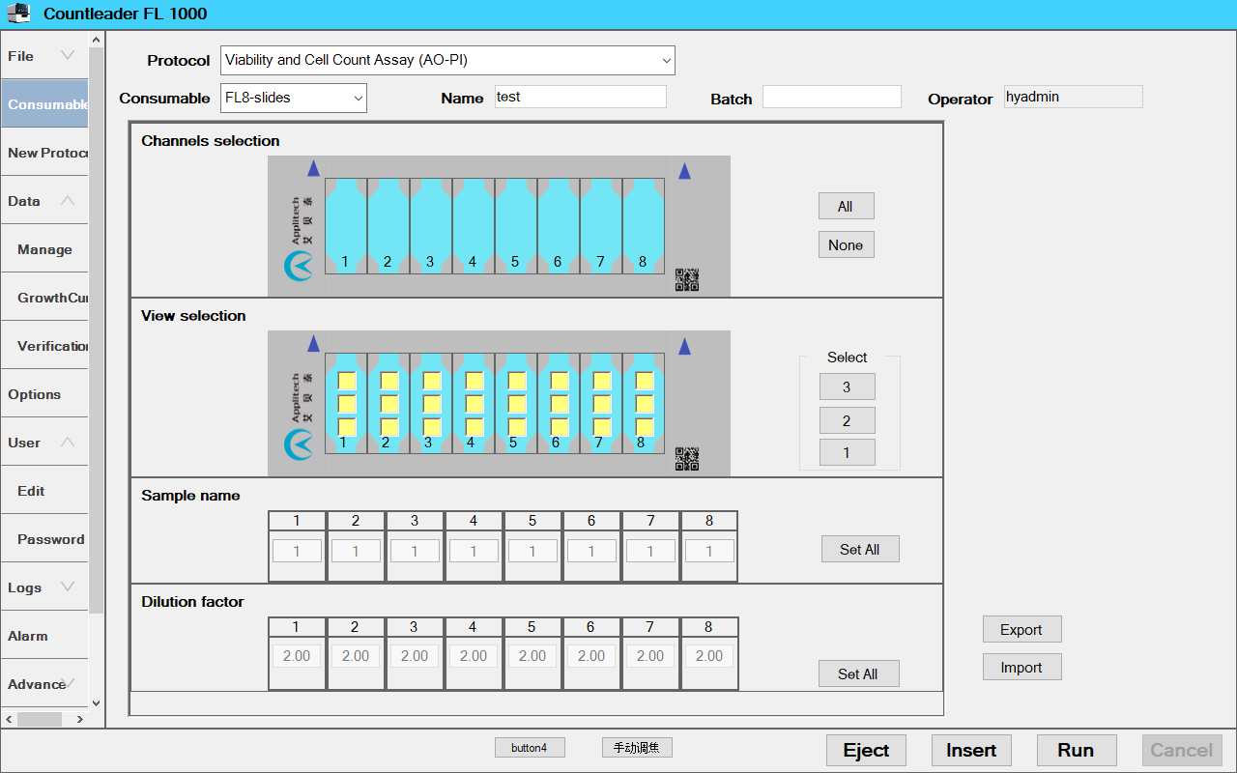The image size is (1237, 773).
Task: Click the Batch input field
Action: [x=832, y=97]
